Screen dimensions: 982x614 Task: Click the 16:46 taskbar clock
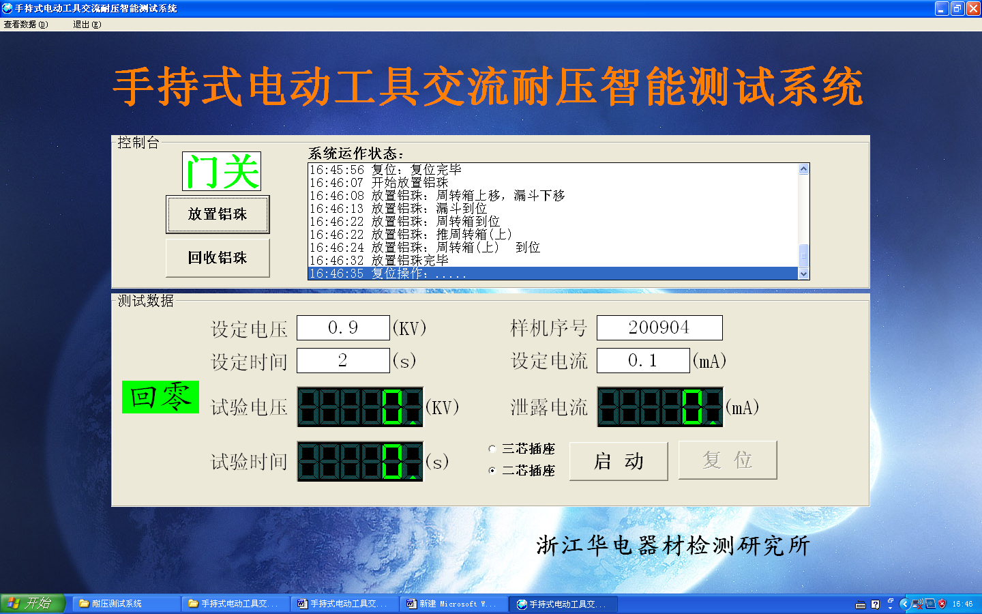tap(963, 604)
